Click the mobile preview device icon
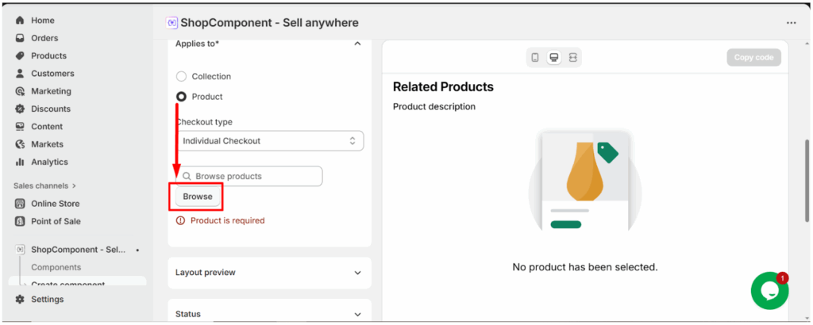813x325 pixels. (535, 58)
